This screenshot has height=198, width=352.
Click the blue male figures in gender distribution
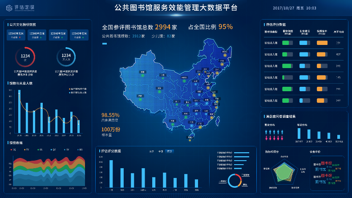(x=274, y=132)
